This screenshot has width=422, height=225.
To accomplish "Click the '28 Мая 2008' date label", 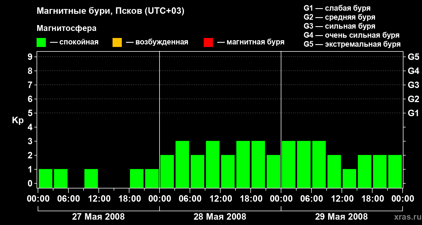I will point(220,217).
